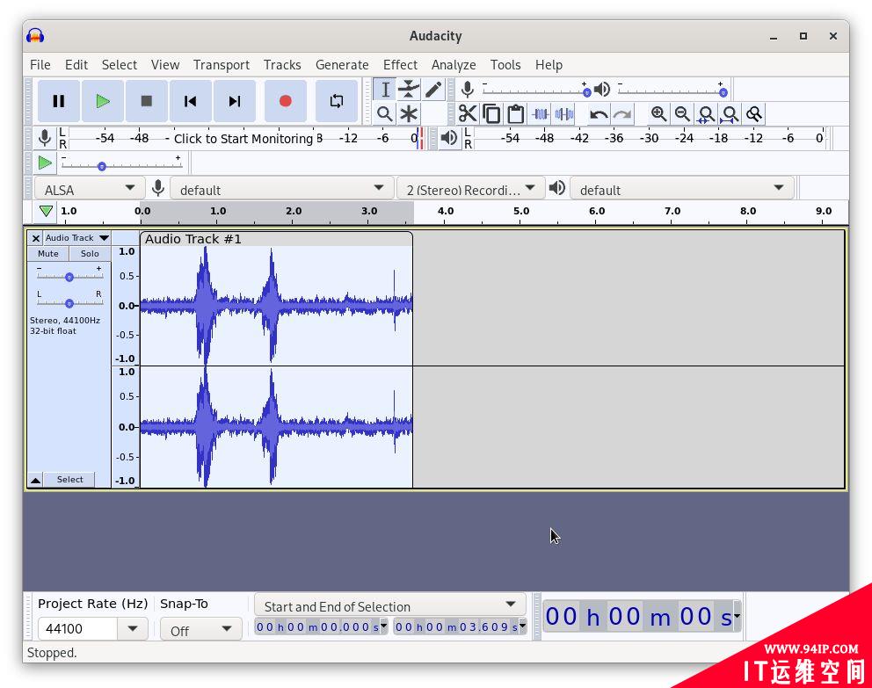Click the Undo arrow icon
The width and height of the screenshot is (872, 688).
(599, 114)
